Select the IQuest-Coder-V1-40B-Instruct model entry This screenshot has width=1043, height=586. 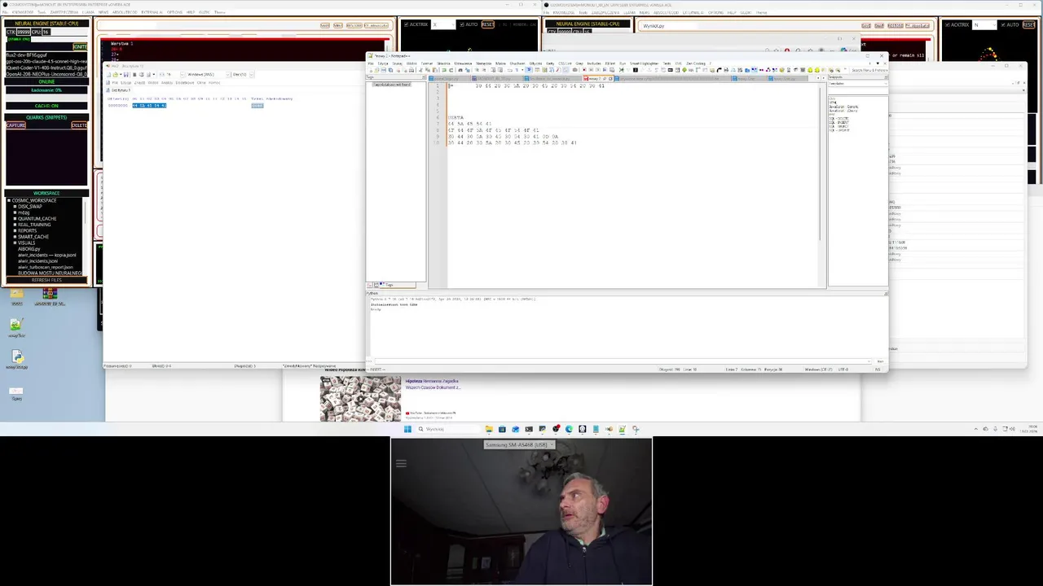click(46, 68)
